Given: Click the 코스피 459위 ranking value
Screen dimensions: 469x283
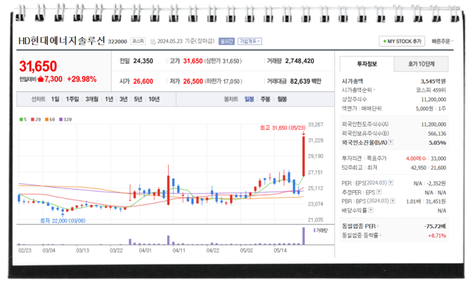Looking at the screenshot, I should click(x=431, y=90).
